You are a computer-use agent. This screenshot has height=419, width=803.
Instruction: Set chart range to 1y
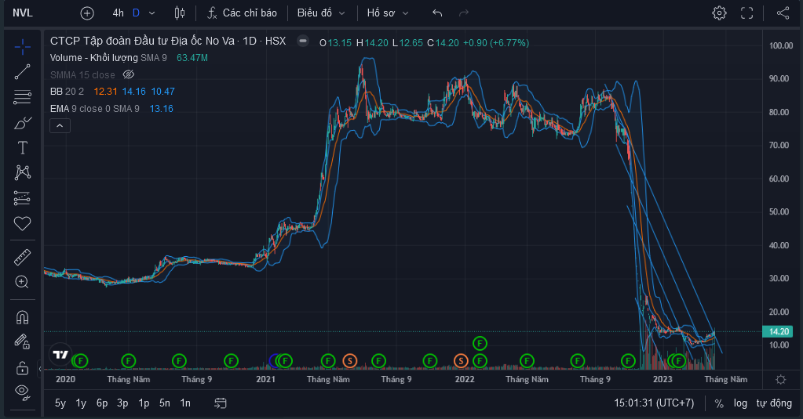81,403
